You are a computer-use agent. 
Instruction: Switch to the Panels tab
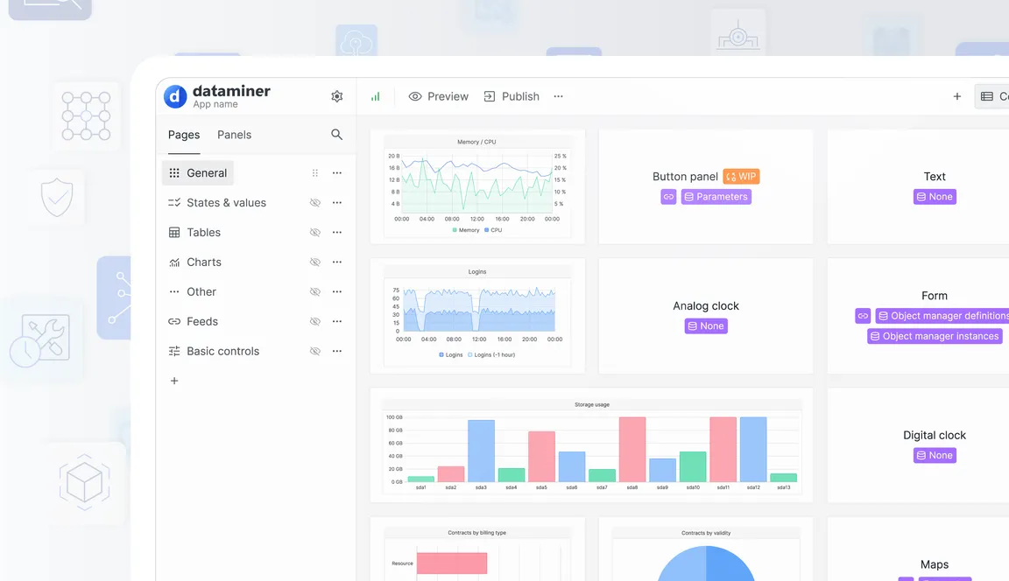click(234, 135)
